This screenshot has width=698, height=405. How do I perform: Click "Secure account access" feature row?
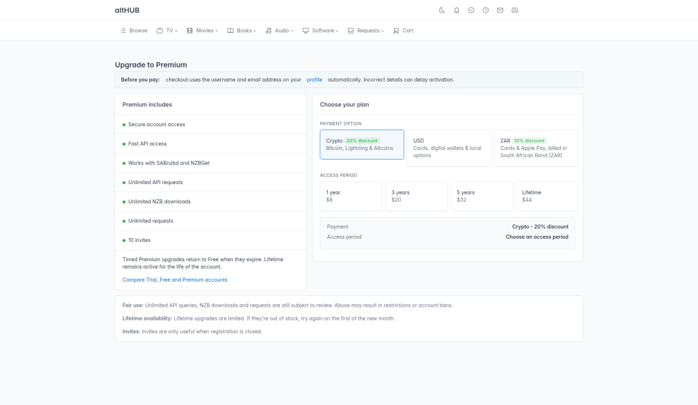(x=211, y=125)
